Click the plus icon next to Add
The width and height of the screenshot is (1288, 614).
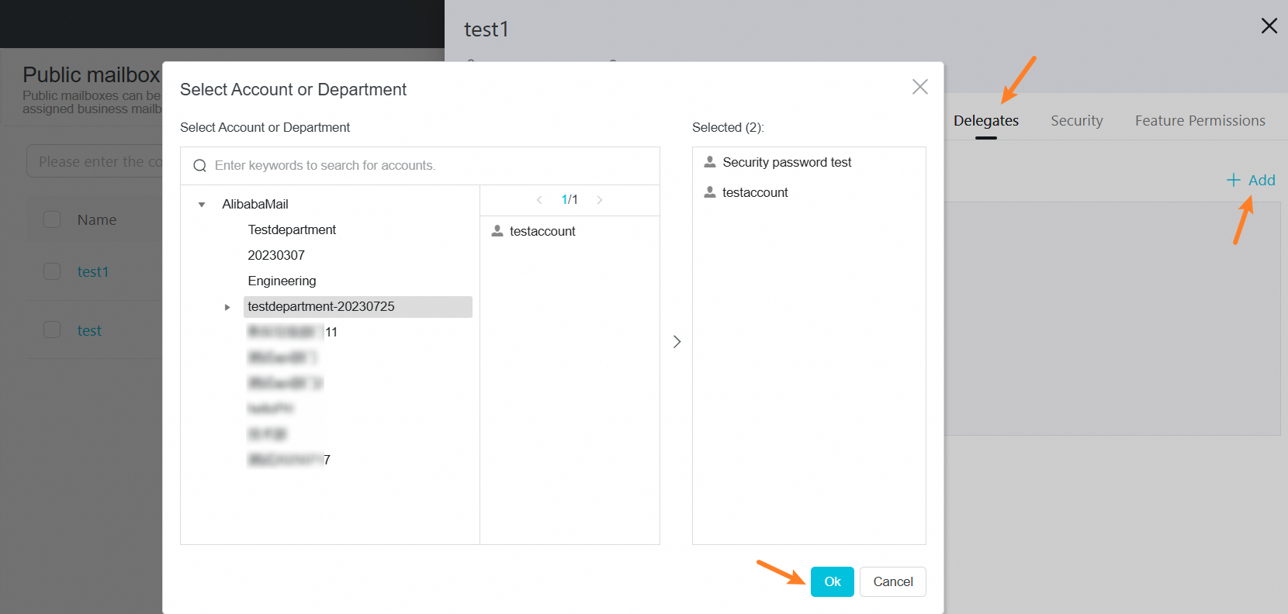click(1233, 181)
